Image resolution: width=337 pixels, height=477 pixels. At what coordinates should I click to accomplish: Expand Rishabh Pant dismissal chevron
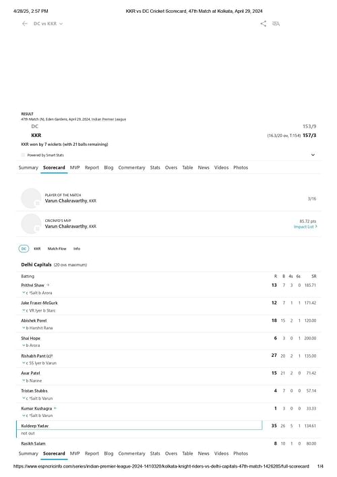(x=24, y=363)
